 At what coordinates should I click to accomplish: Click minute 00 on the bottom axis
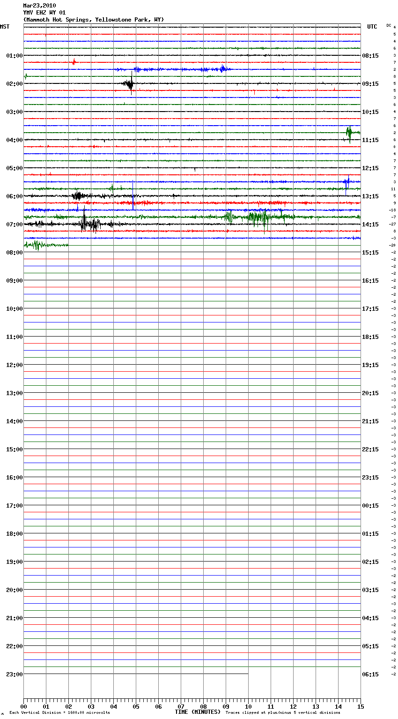click(23, 706)
